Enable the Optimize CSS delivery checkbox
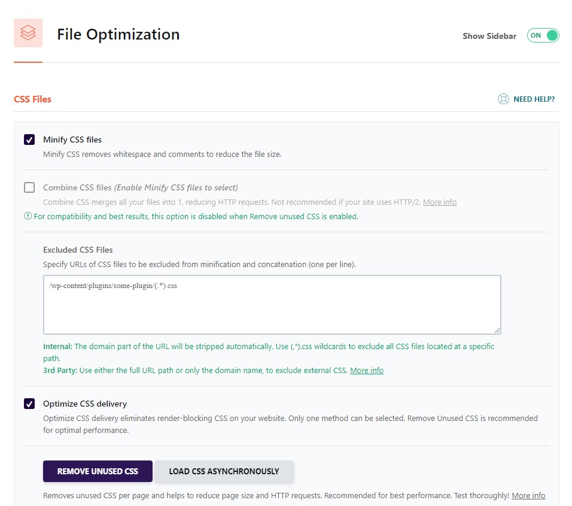This screenshot has width=572, height=506. click(28, 403)
